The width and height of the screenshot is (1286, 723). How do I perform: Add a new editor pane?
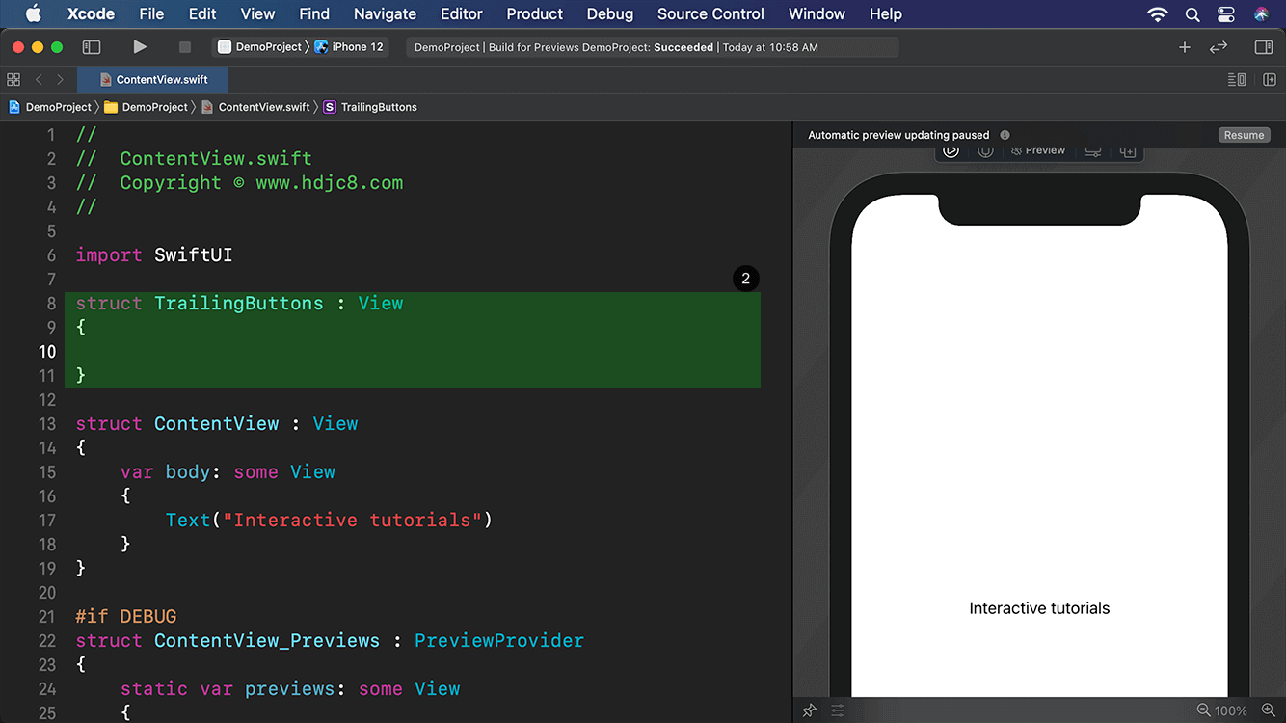point(1270,79)
